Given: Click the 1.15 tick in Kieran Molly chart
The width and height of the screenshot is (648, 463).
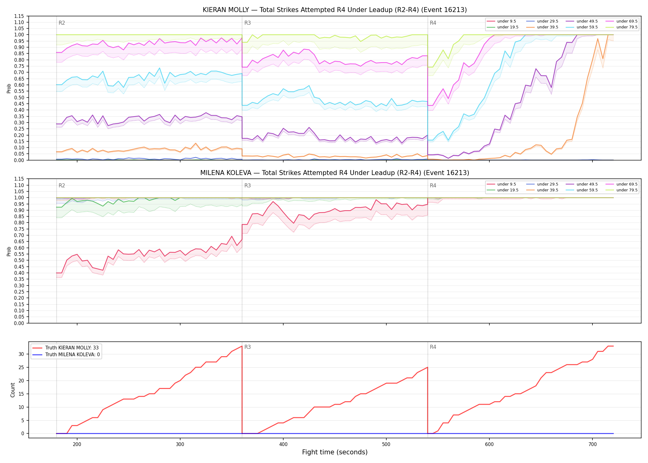Looking at the screenshot, I should (x=19, y=16).
